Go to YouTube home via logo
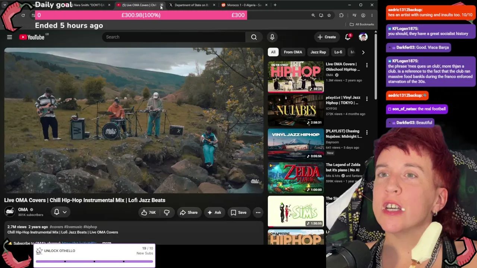This screenshot has width=477, height=268. (x=32, y=37)
